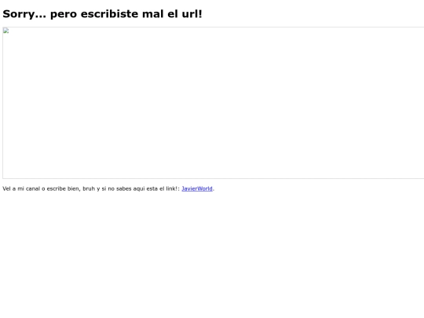The width and height of the screenshot is (424, 318).
Task: Click the word 'escribiste' in the heading
Action: point(109,14)
